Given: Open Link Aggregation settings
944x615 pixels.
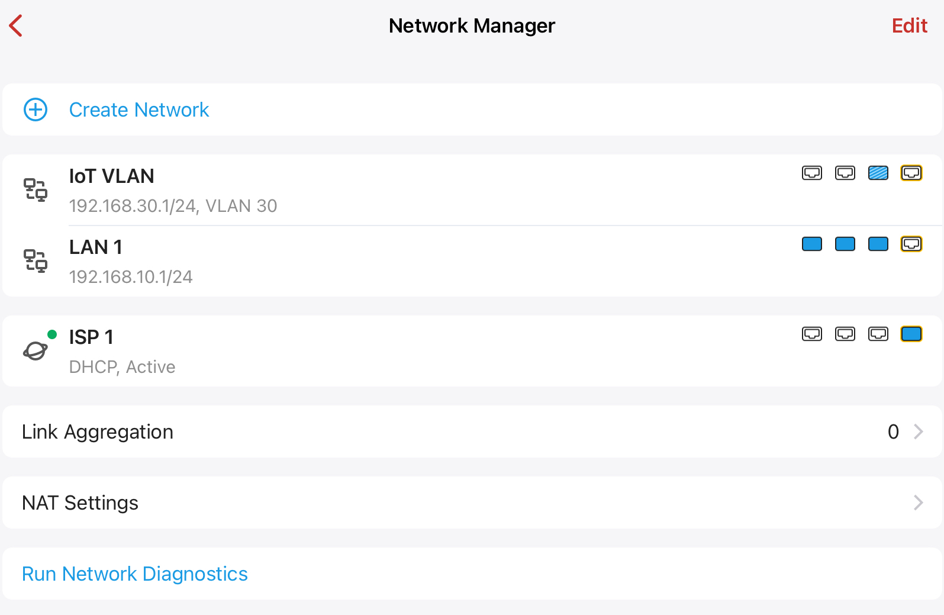Looking at the screenshot, I should [98, 432].
